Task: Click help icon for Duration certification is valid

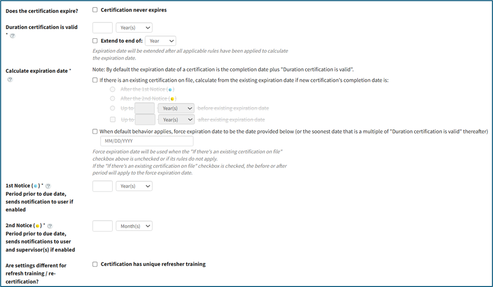Action: 13,36
